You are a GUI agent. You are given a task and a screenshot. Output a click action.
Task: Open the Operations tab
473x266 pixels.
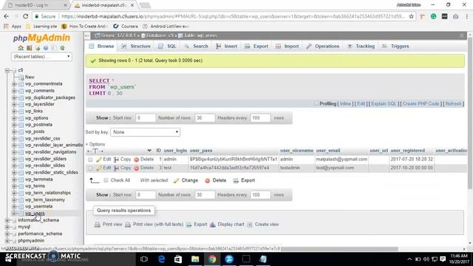[323, 46]
